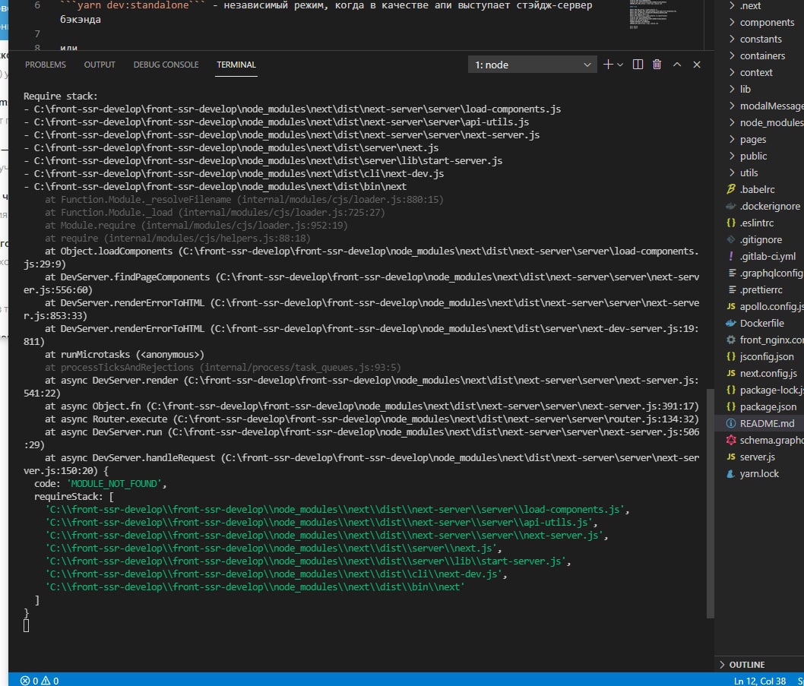804x686 pixels.
Task: Open the .babelrc file
Action: coord(757,189)
